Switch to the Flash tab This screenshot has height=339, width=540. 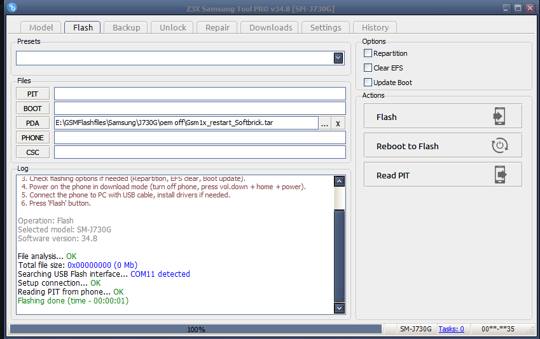click(83, 27)
